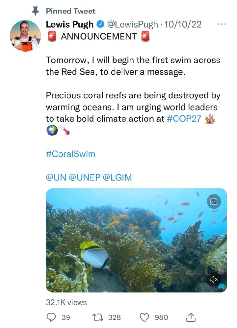Open the #COP27 hashtag

184,119
